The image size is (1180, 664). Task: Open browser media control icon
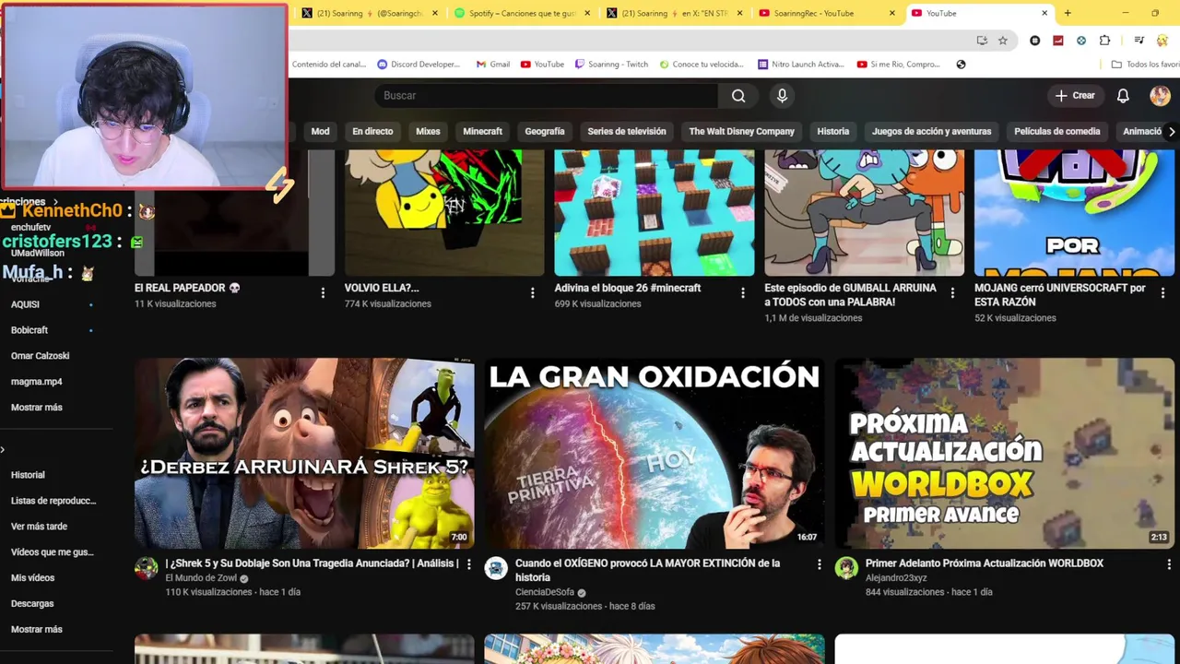pyautogui.click(x=1139, y=41)
